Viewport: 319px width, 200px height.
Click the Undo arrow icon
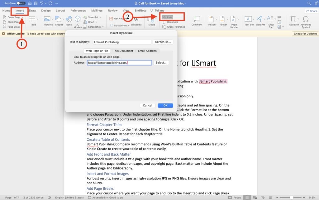point(41,3)
